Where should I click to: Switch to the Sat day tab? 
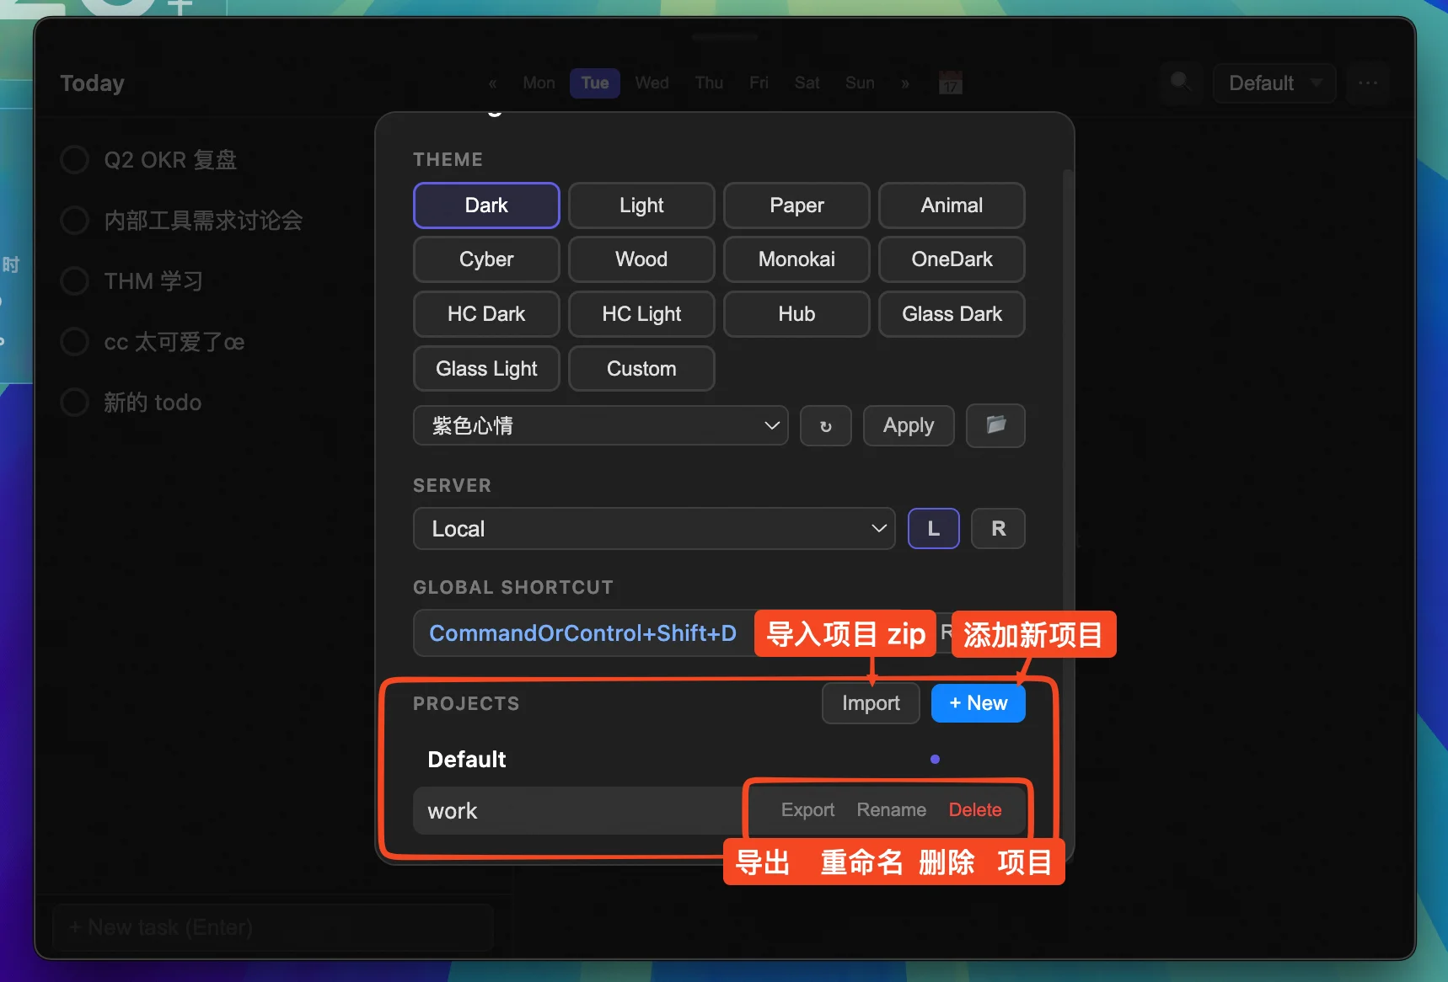(807, 83)
